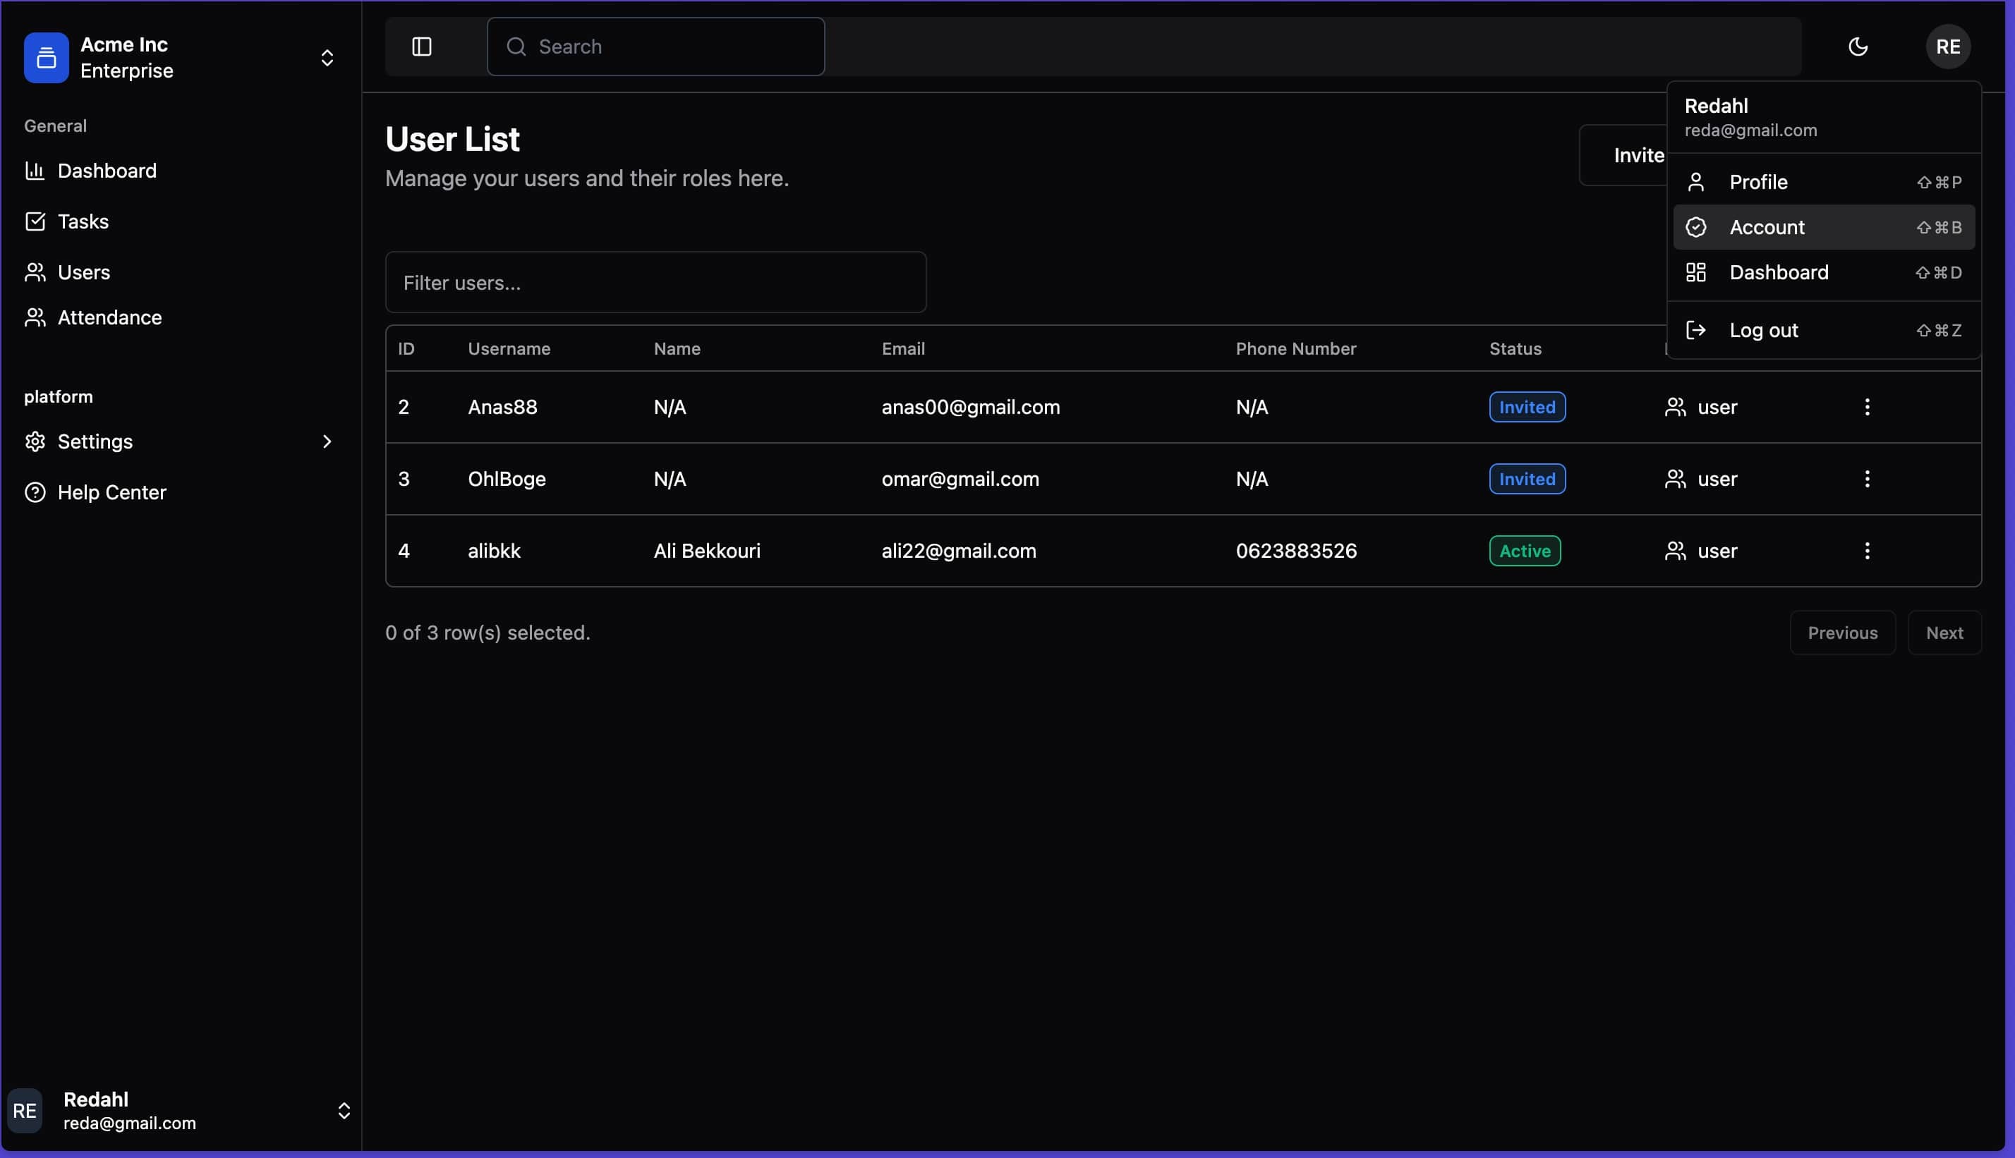Click the RE avatar in the top bar

tap(1948, 46)
